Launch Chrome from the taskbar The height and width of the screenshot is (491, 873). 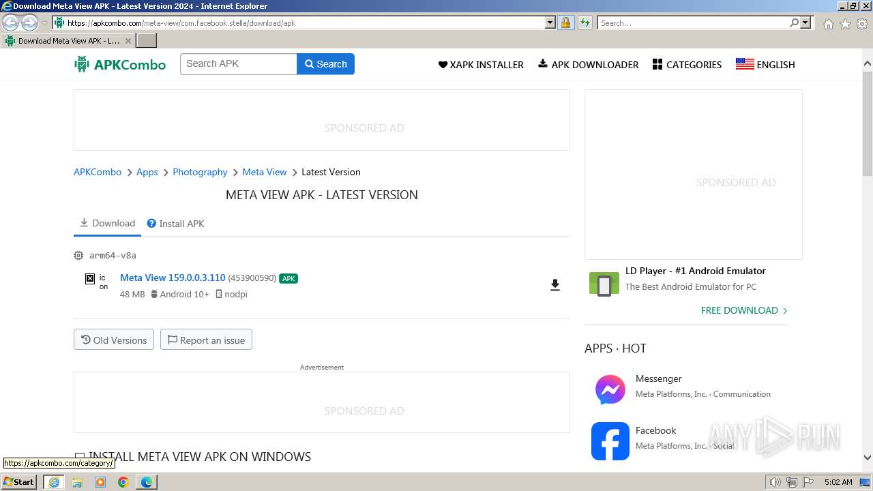pos(123,482)
